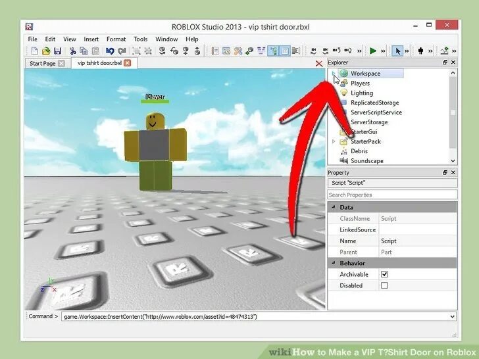Open the View menu
Viewport: 479px width, 359px height.
coord(70,39)
